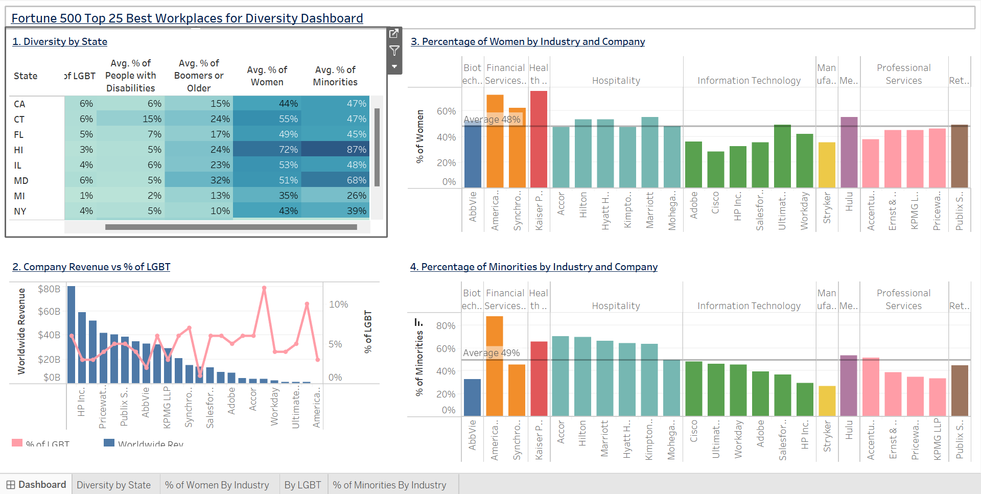Click the 87% minorities cell for HI
The image size is (981, 494).
pyautogui.click(x=335, y=149)
